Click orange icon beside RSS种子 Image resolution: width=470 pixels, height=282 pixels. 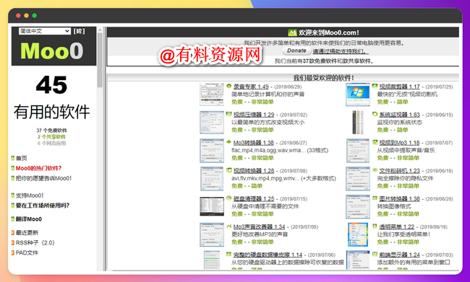13,242
